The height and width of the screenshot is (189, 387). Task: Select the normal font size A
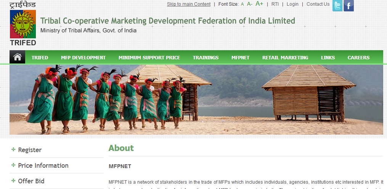(242, 4)
